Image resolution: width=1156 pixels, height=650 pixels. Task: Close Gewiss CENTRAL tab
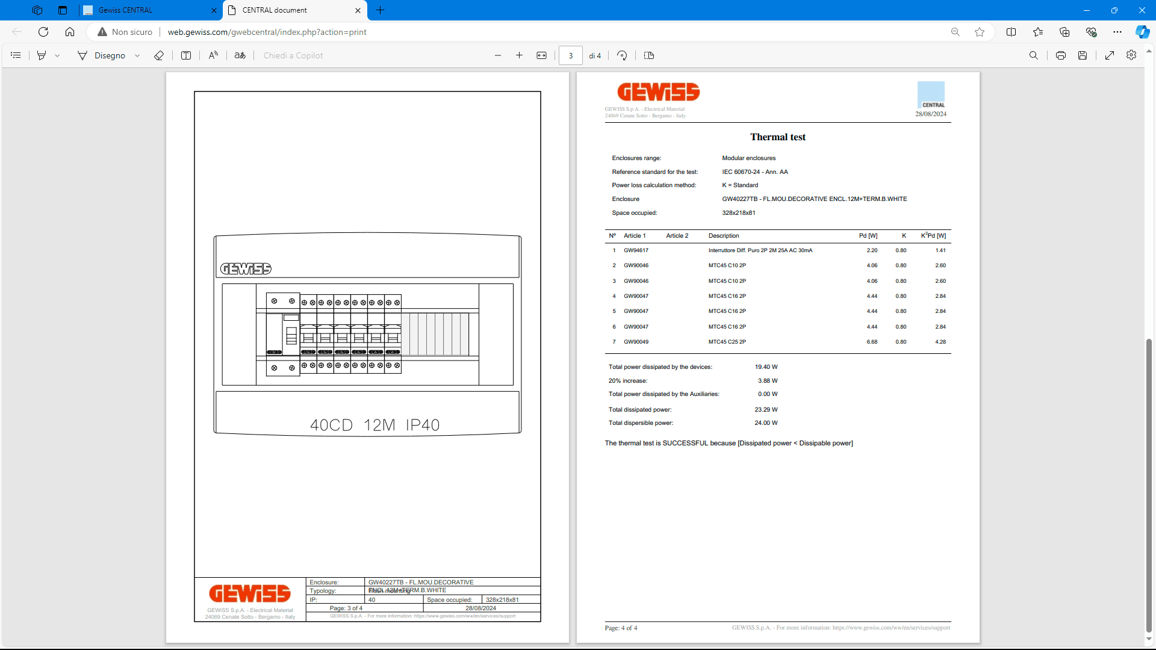tap(214, 10)
